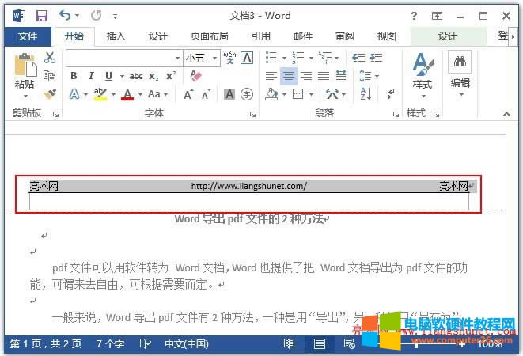Screen dimensions: 523x356
Task: Toggle bold formatting
Action: coord(74,76)
